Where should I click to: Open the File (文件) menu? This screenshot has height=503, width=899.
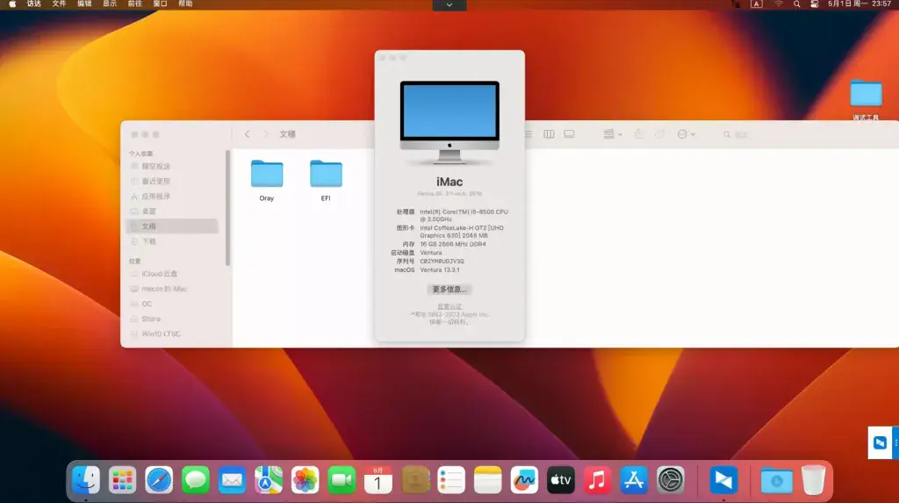pos(59,4)
